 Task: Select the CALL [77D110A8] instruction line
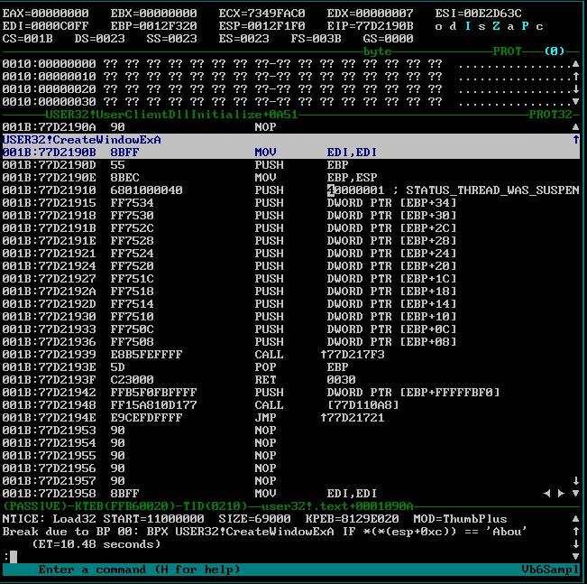(291, 404)
